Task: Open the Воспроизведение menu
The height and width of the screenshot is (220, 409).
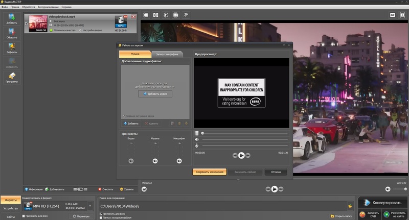Action: 48,7
